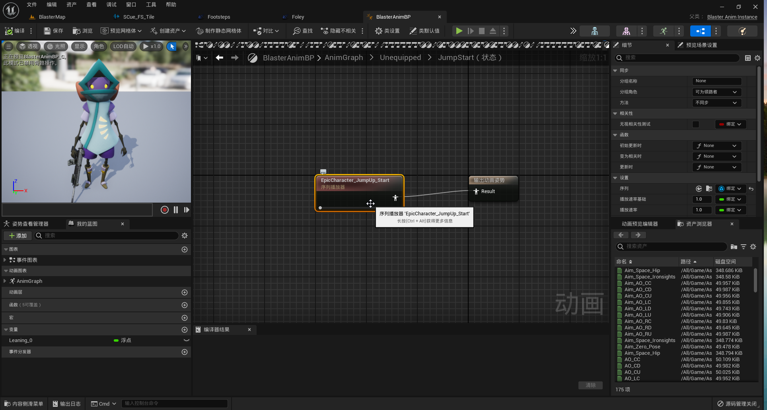Image resolution: width=767 pixels, height=410 pixels.
Task: Open graph bookmarks dropdown
Action: tap(202, 58)
